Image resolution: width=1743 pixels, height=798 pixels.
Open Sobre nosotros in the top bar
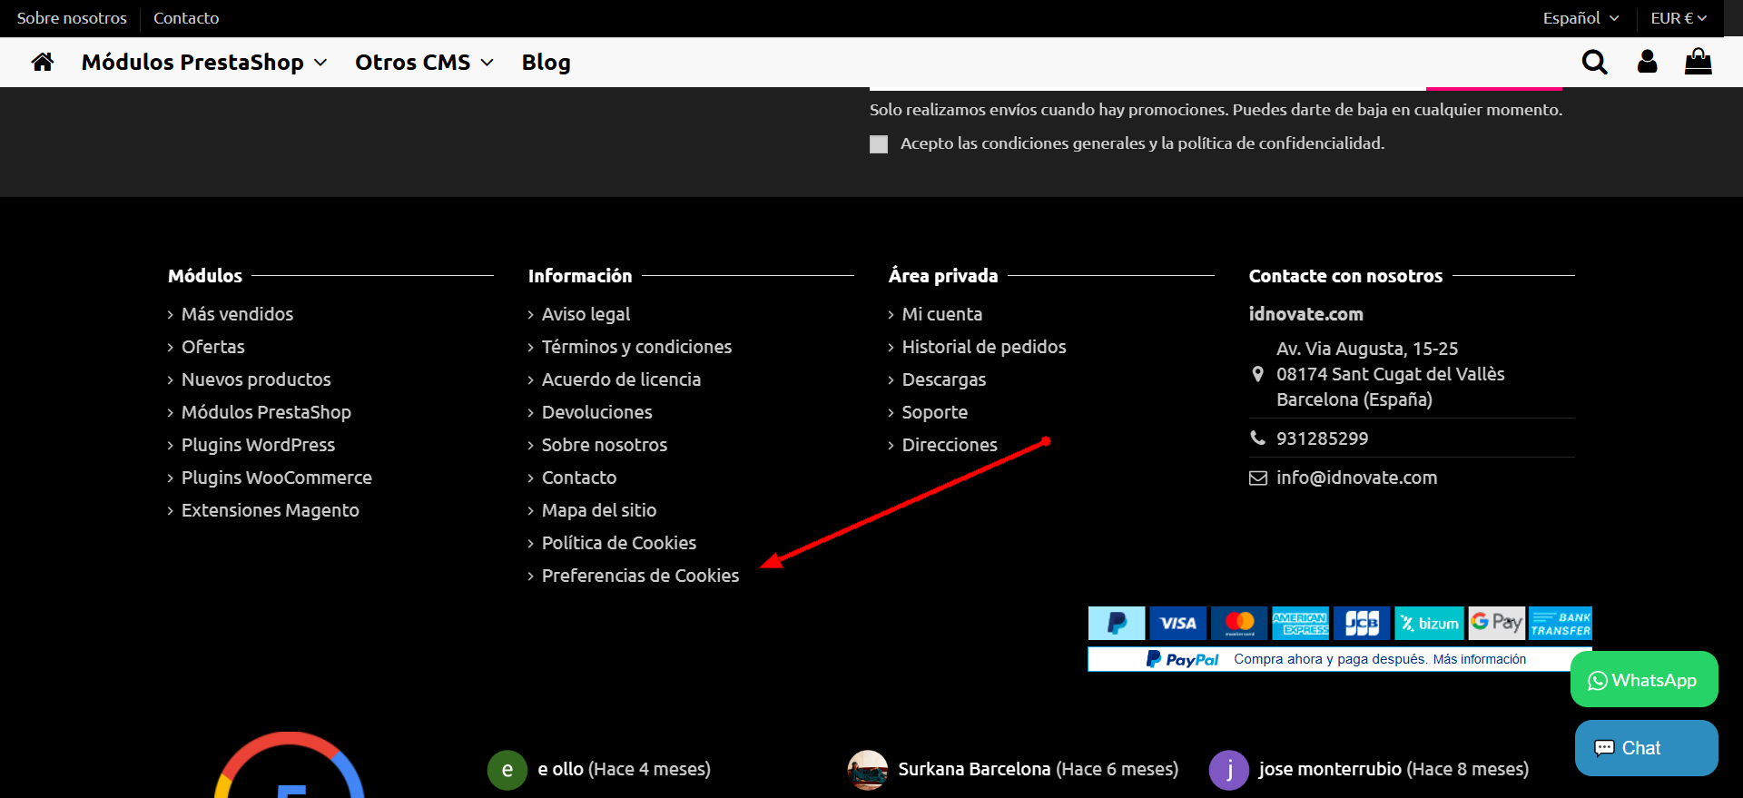pyautogui.click(x=72, y=18)
